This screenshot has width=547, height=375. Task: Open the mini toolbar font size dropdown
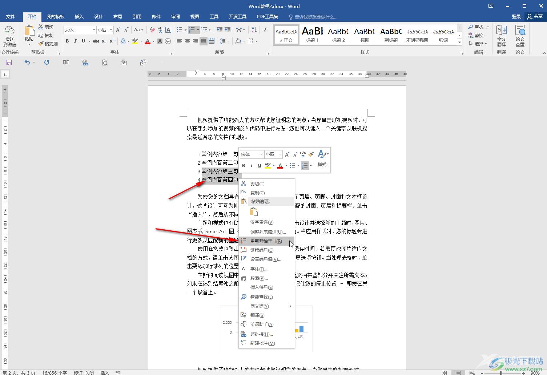pyautogui.click(x=280, y=154)
